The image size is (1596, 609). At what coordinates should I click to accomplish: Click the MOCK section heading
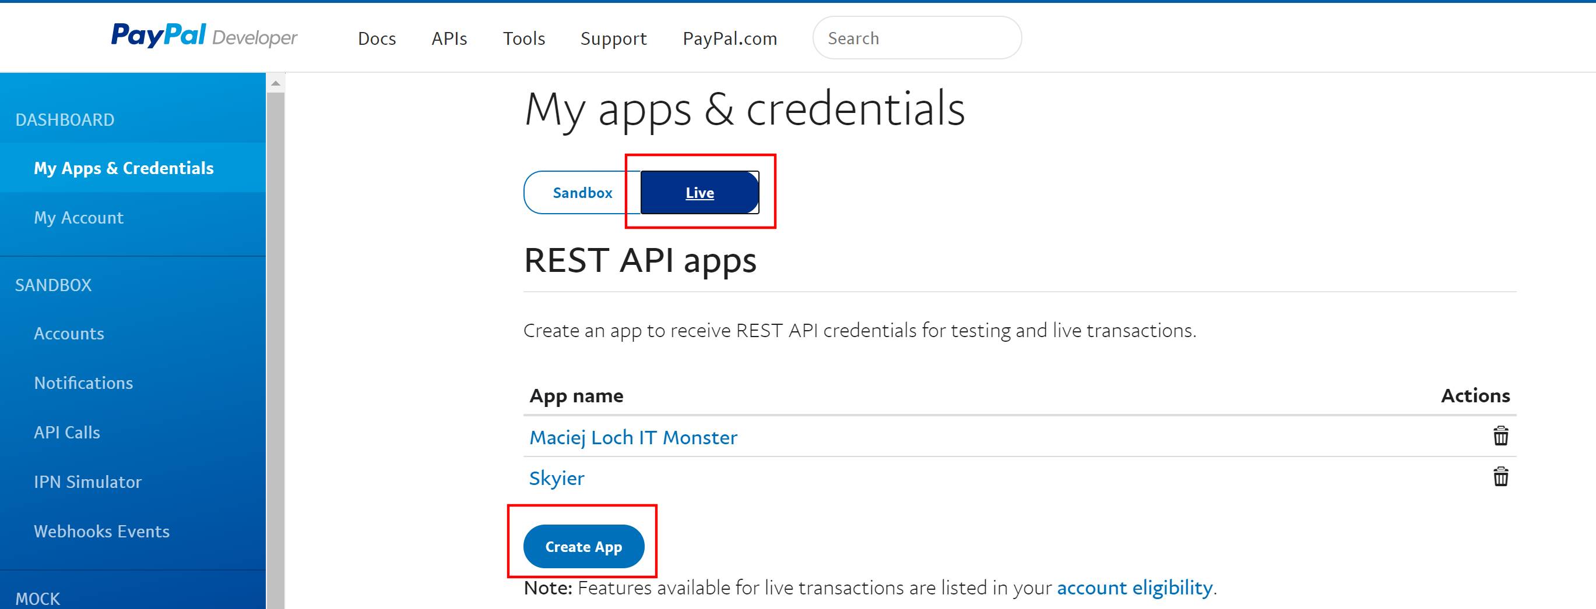coord(38,599)
